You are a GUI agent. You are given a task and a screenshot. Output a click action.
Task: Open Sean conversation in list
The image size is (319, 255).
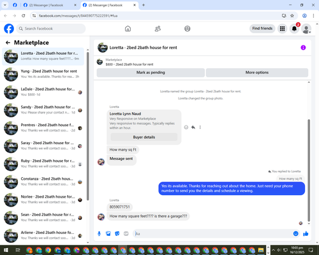[x=43, y=218]
